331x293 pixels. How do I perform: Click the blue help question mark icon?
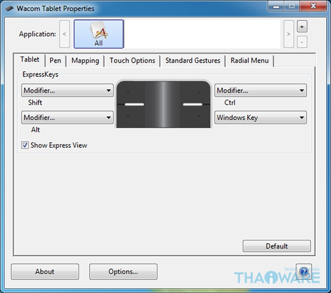(304, 272)
